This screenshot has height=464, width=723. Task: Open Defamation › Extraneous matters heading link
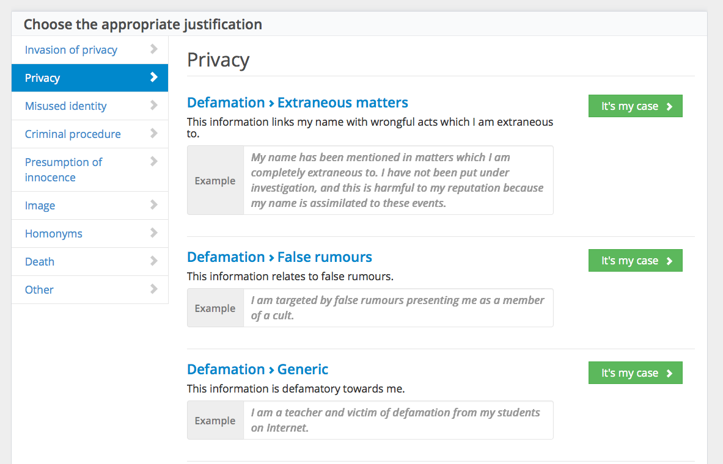click(297, 102)
